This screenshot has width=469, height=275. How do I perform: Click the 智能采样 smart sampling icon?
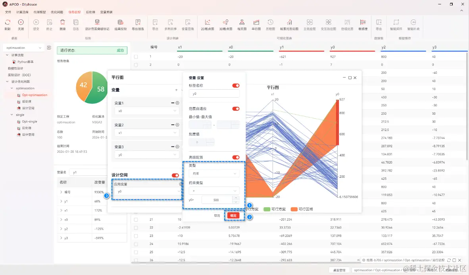point(396,22)
